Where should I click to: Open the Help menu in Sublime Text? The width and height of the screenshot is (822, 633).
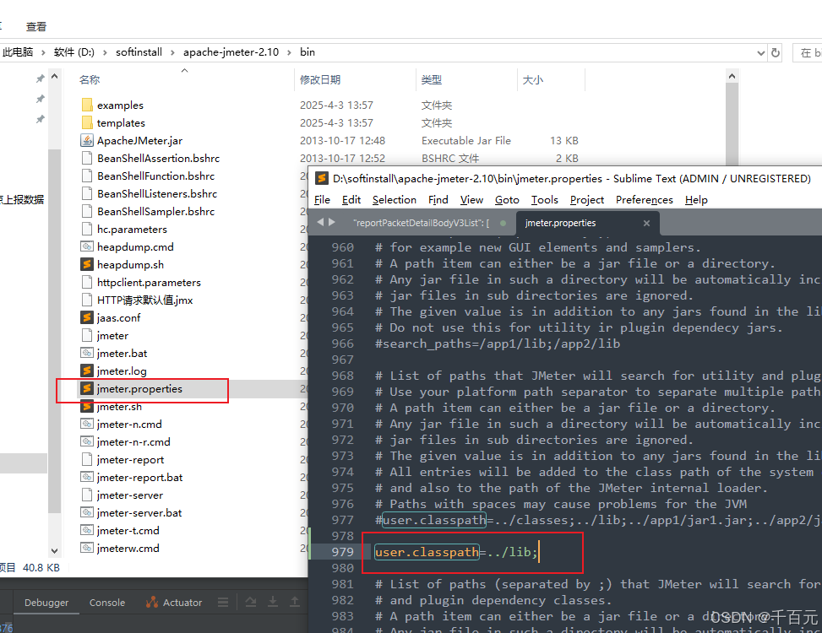coord(696,199)
